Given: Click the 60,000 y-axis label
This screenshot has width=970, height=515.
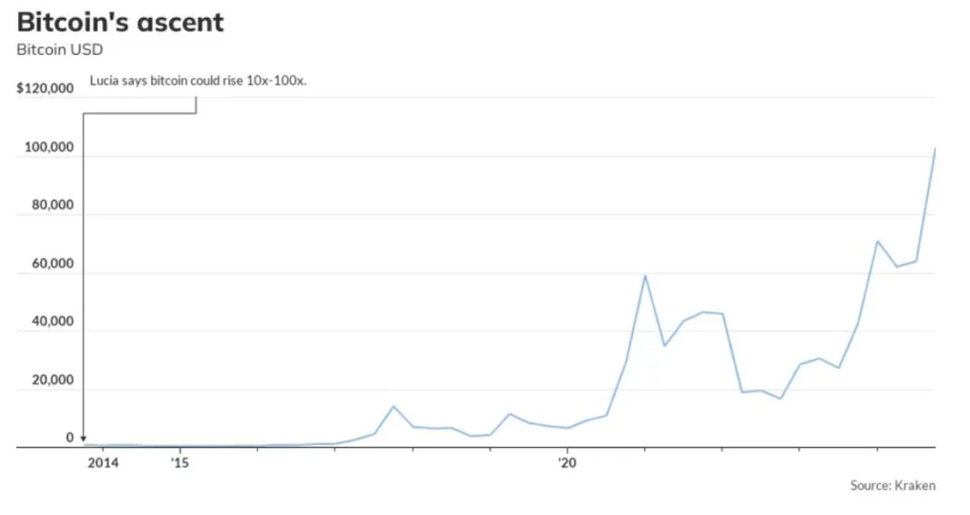Looking at the screenshot, I should coord(53,264).
